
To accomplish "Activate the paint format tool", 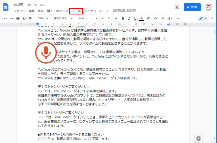I will [30, 18].
